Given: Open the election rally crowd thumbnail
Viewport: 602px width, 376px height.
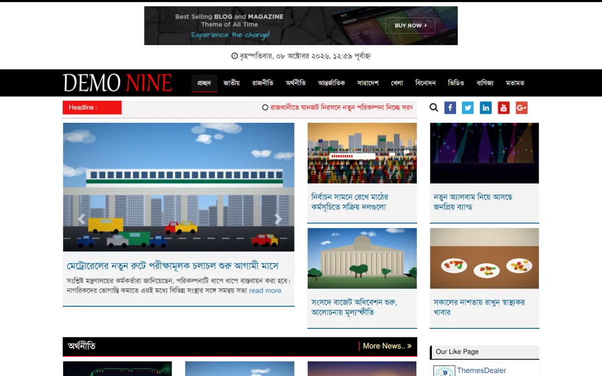Looking at the screenshot, I should 362,153.
